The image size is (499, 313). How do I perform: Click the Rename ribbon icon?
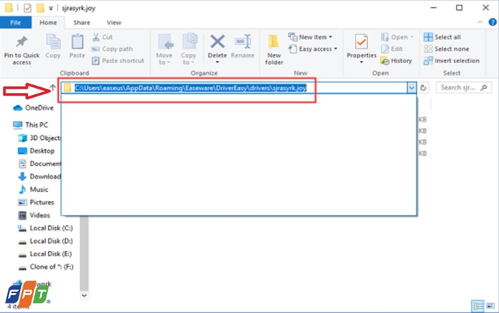pos(243,42)
